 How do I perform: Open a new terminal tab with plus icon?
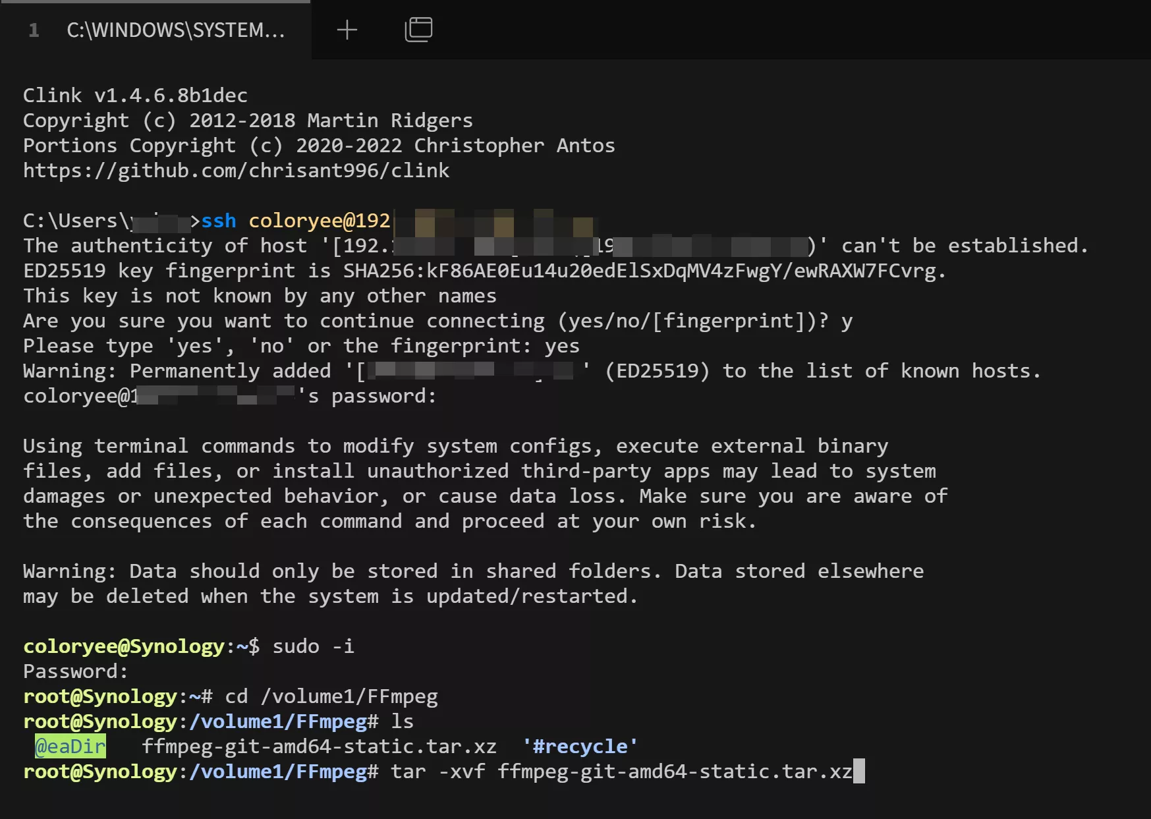(347, 30)
